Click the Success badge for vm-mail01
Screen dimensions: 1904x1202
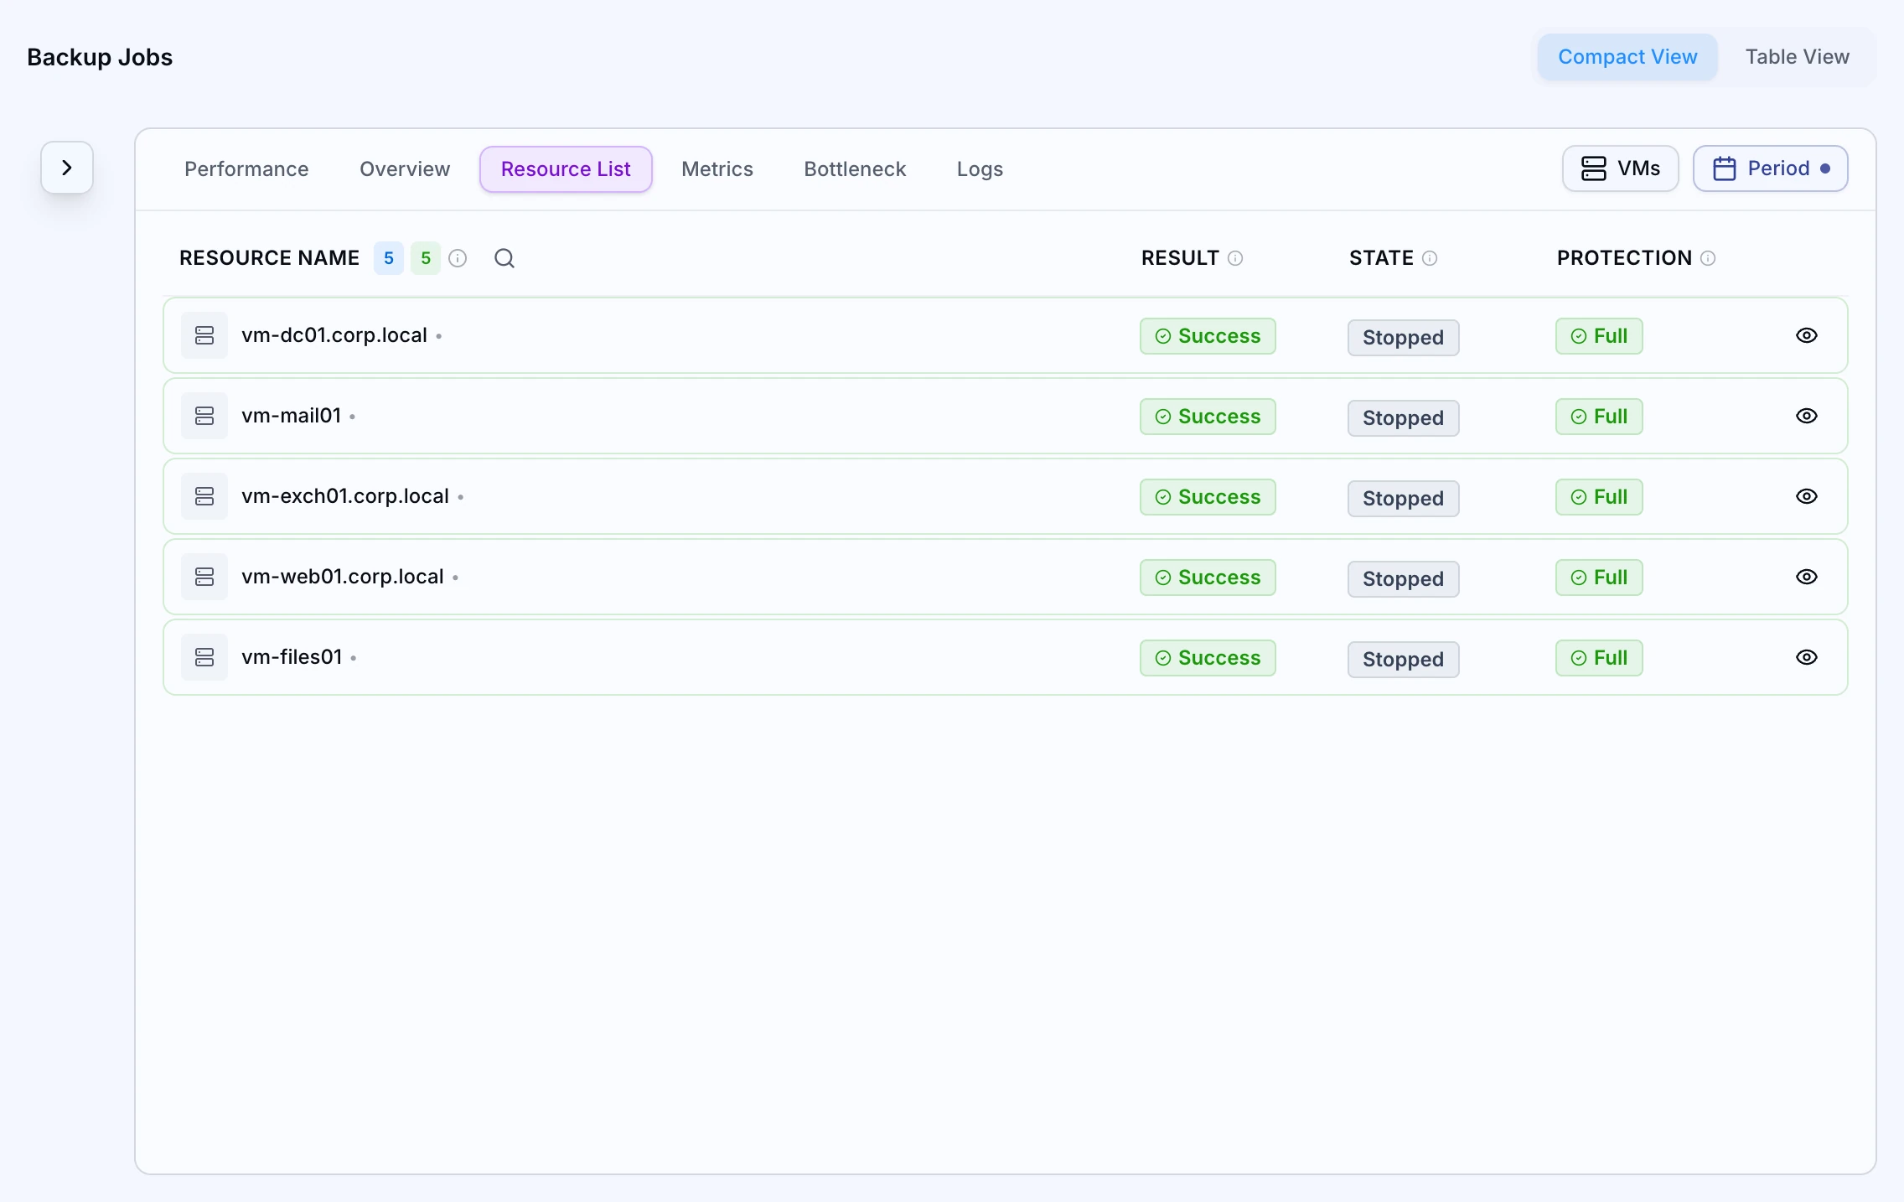click(1208, 417)
